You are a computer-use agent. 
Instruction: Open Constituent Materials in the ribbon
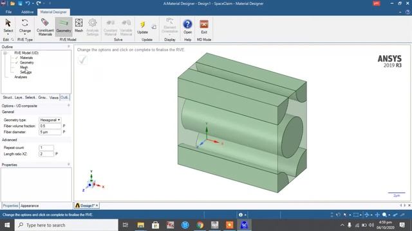point(45,27)
